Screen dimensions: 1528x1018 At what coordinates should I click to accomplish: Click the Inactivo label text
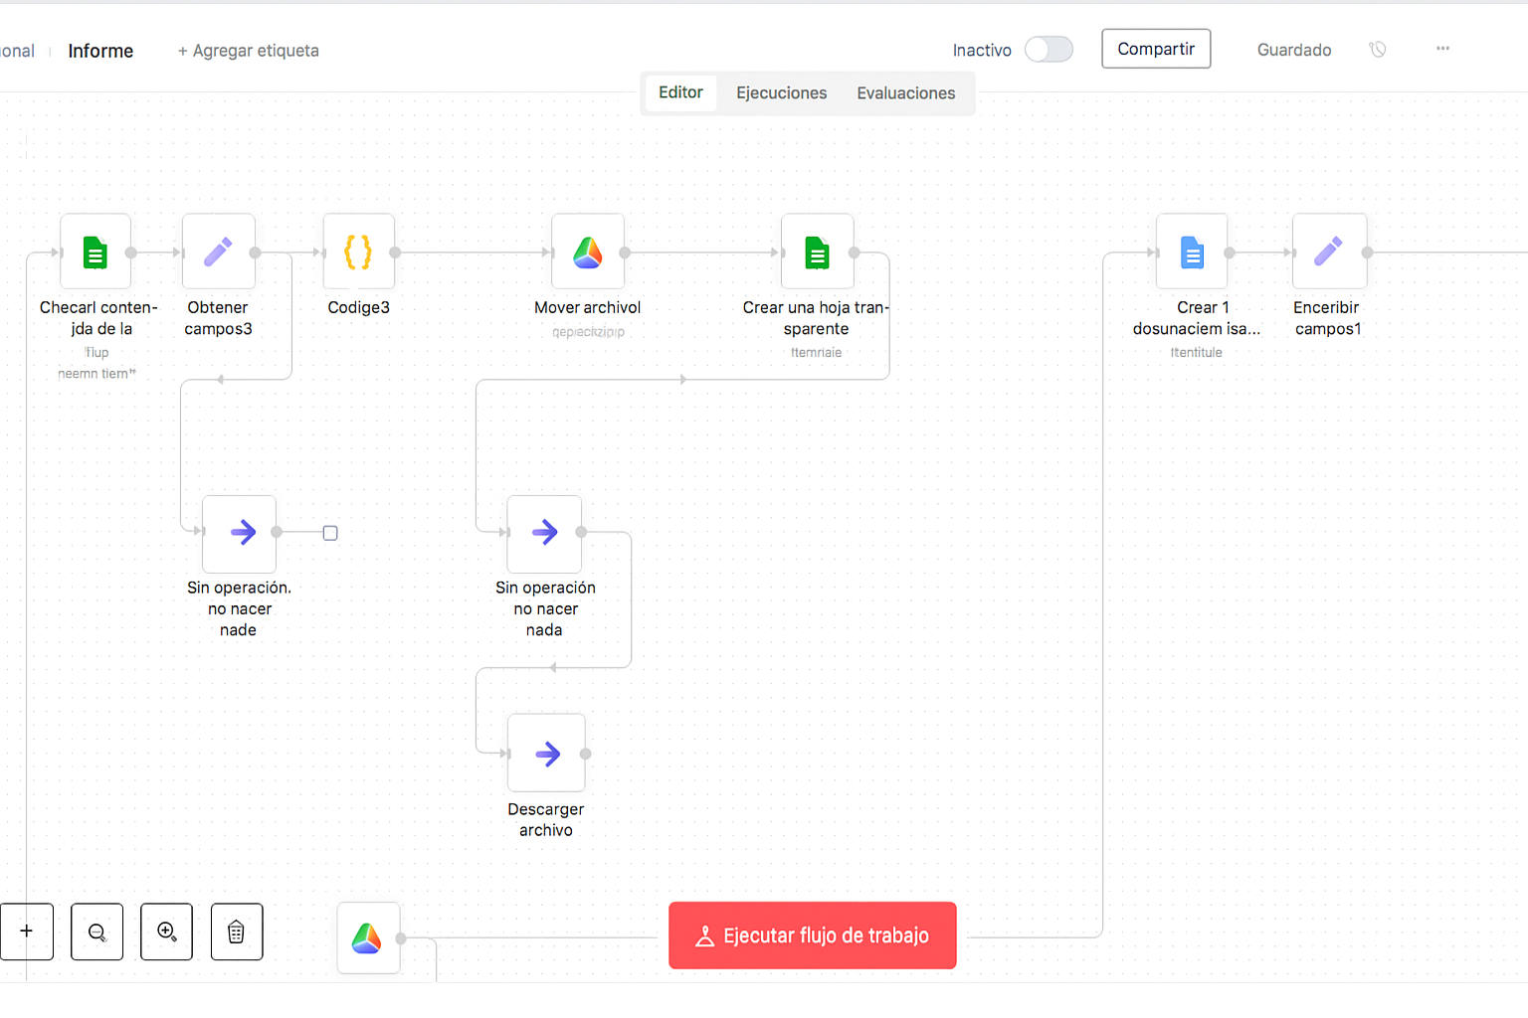pyautogui.click(x=982, y=50)
